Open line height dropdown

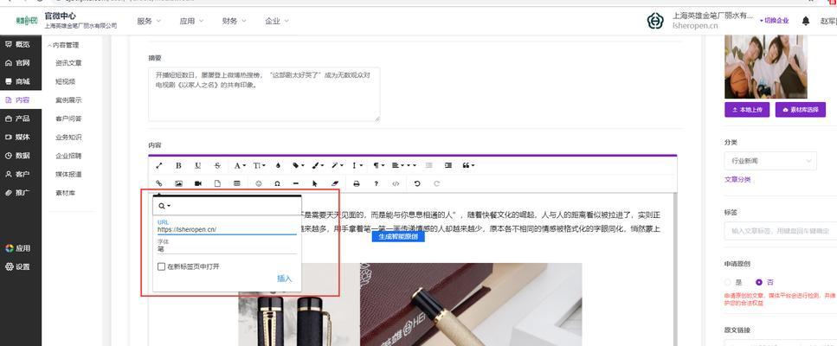357,166
